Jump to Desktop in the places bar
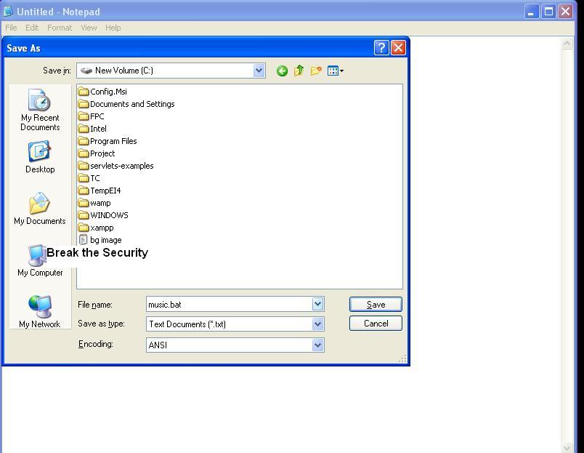The image size is (584, 453). pos(40,157)
